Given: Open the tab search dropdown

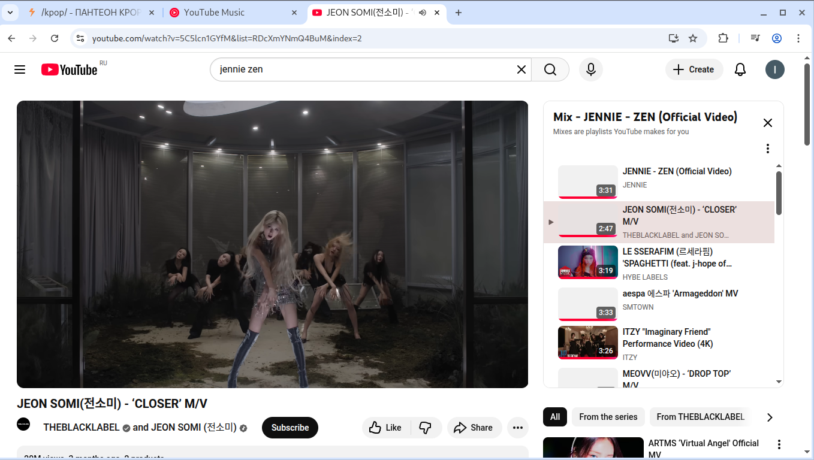Looking at the screenshot, I should [x=10, y=13].
